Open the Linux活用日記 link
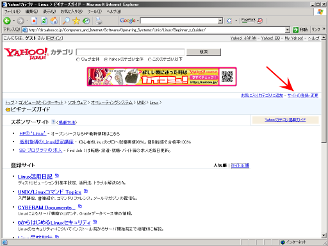This screenshot has height=246, width=328. click(x=35, y=177)
